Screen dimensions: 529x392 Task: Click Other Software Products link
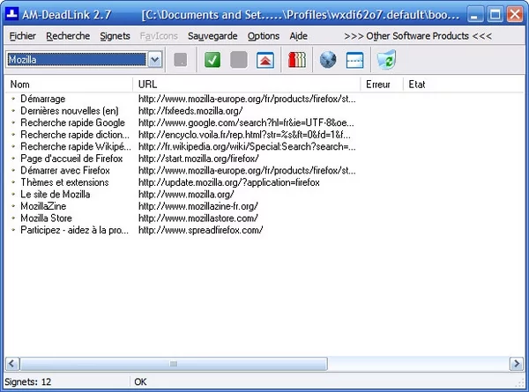pyautogui.click(x=418, y=36)
